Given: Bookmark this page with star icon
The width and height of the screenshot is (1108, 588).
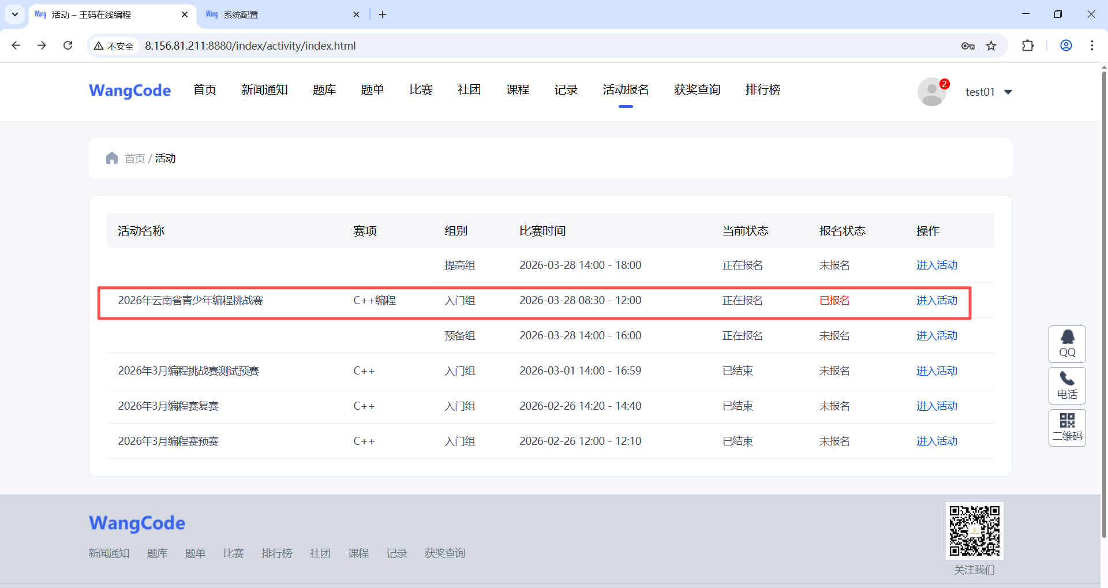Looking at the screenshot, I should tap(991, 46).
